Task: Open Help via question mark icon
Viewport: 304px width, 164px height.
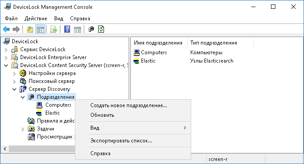Action: pos(67,30)
